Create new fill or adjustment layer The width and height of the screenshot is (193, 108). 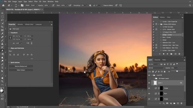click(x=171, y=103)
